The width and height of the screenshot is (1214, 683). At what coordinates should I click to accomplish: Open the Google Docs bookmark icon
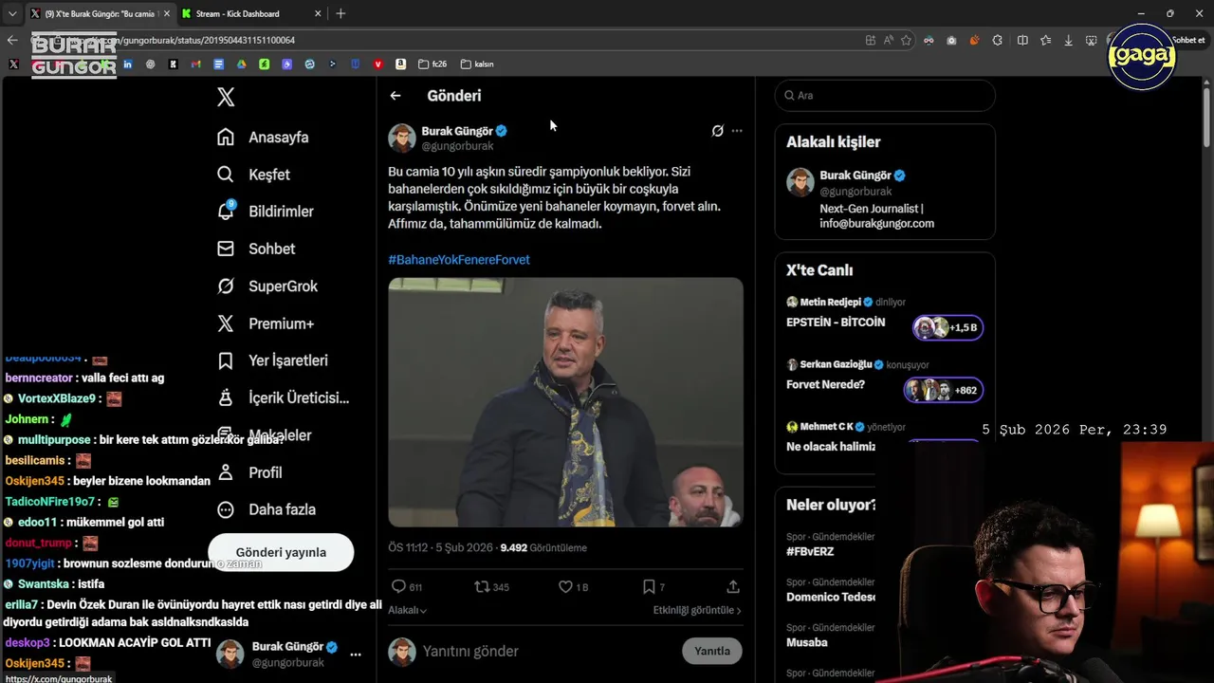218,65
